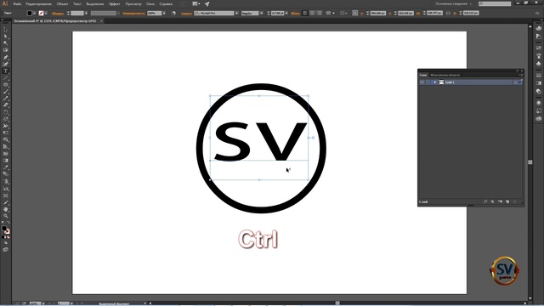Click the target circle of Слой 1

[516, 82]
